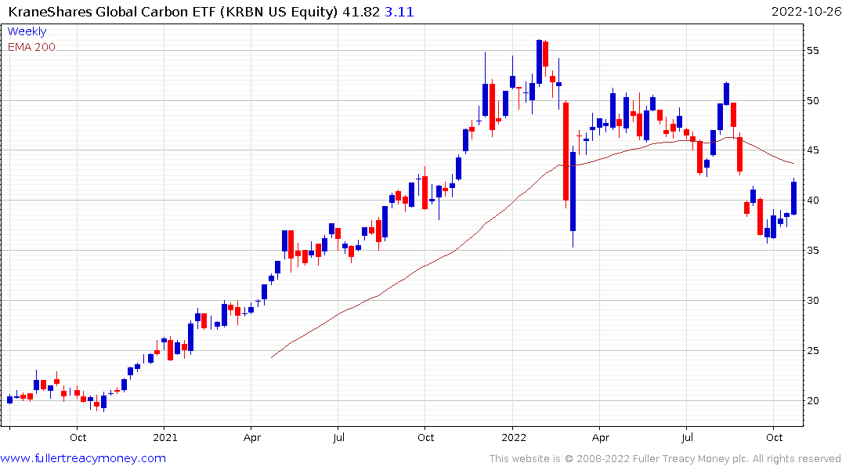Viewport: 842px width, 470px height.
Task: Click the 35 price axis label
Action: 812,251
